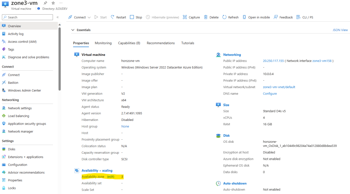Image resolution: width=350 pixels, height=194 pixels.
Task: Click the sidebar vertical scrollbar
Action: (59, 59)
